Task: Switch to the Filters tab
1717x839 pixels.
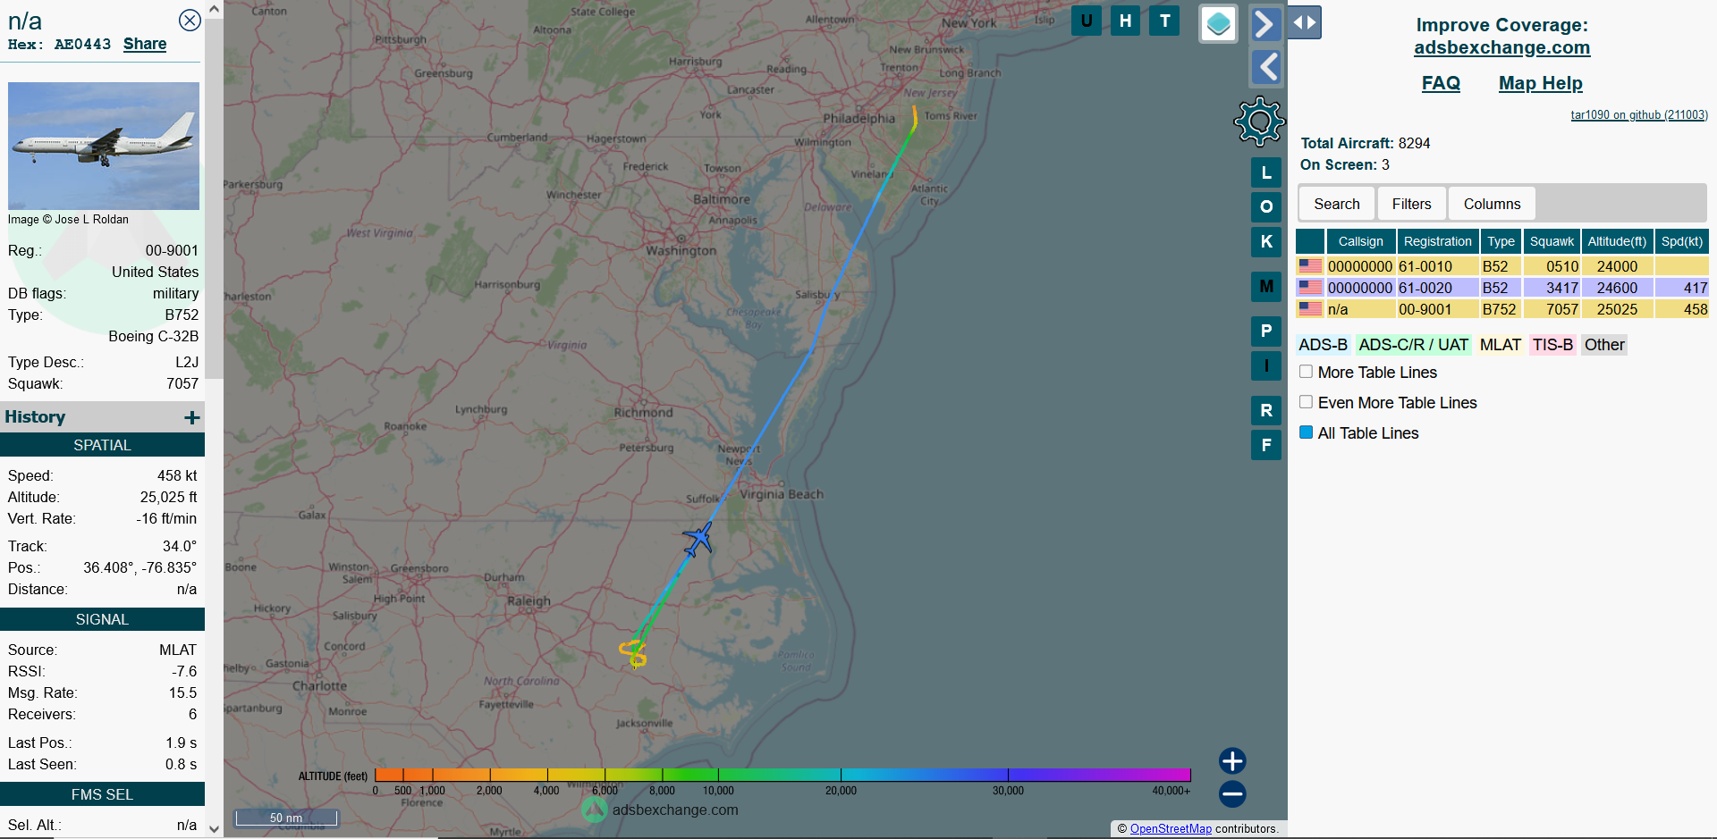Action: 1411,205
